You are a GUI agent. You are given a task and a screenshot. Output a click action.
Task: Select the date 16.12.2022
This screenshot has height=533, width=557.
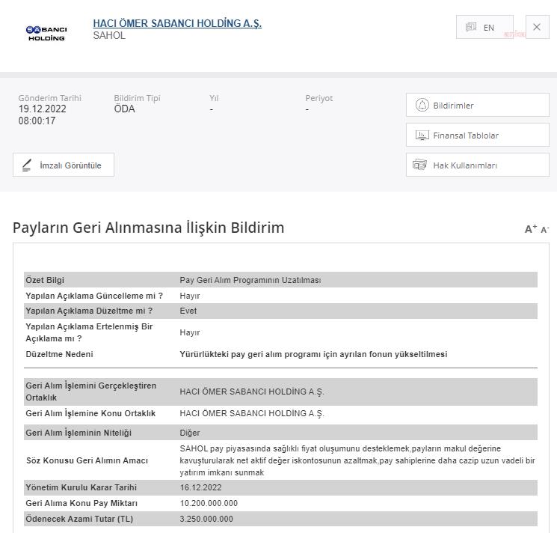(x=200, y=487)
